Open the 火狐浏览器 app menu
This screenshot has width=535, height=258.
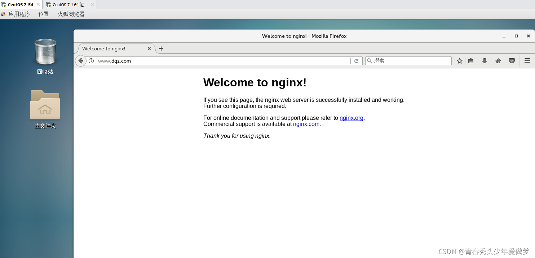(x=71, y=14)
